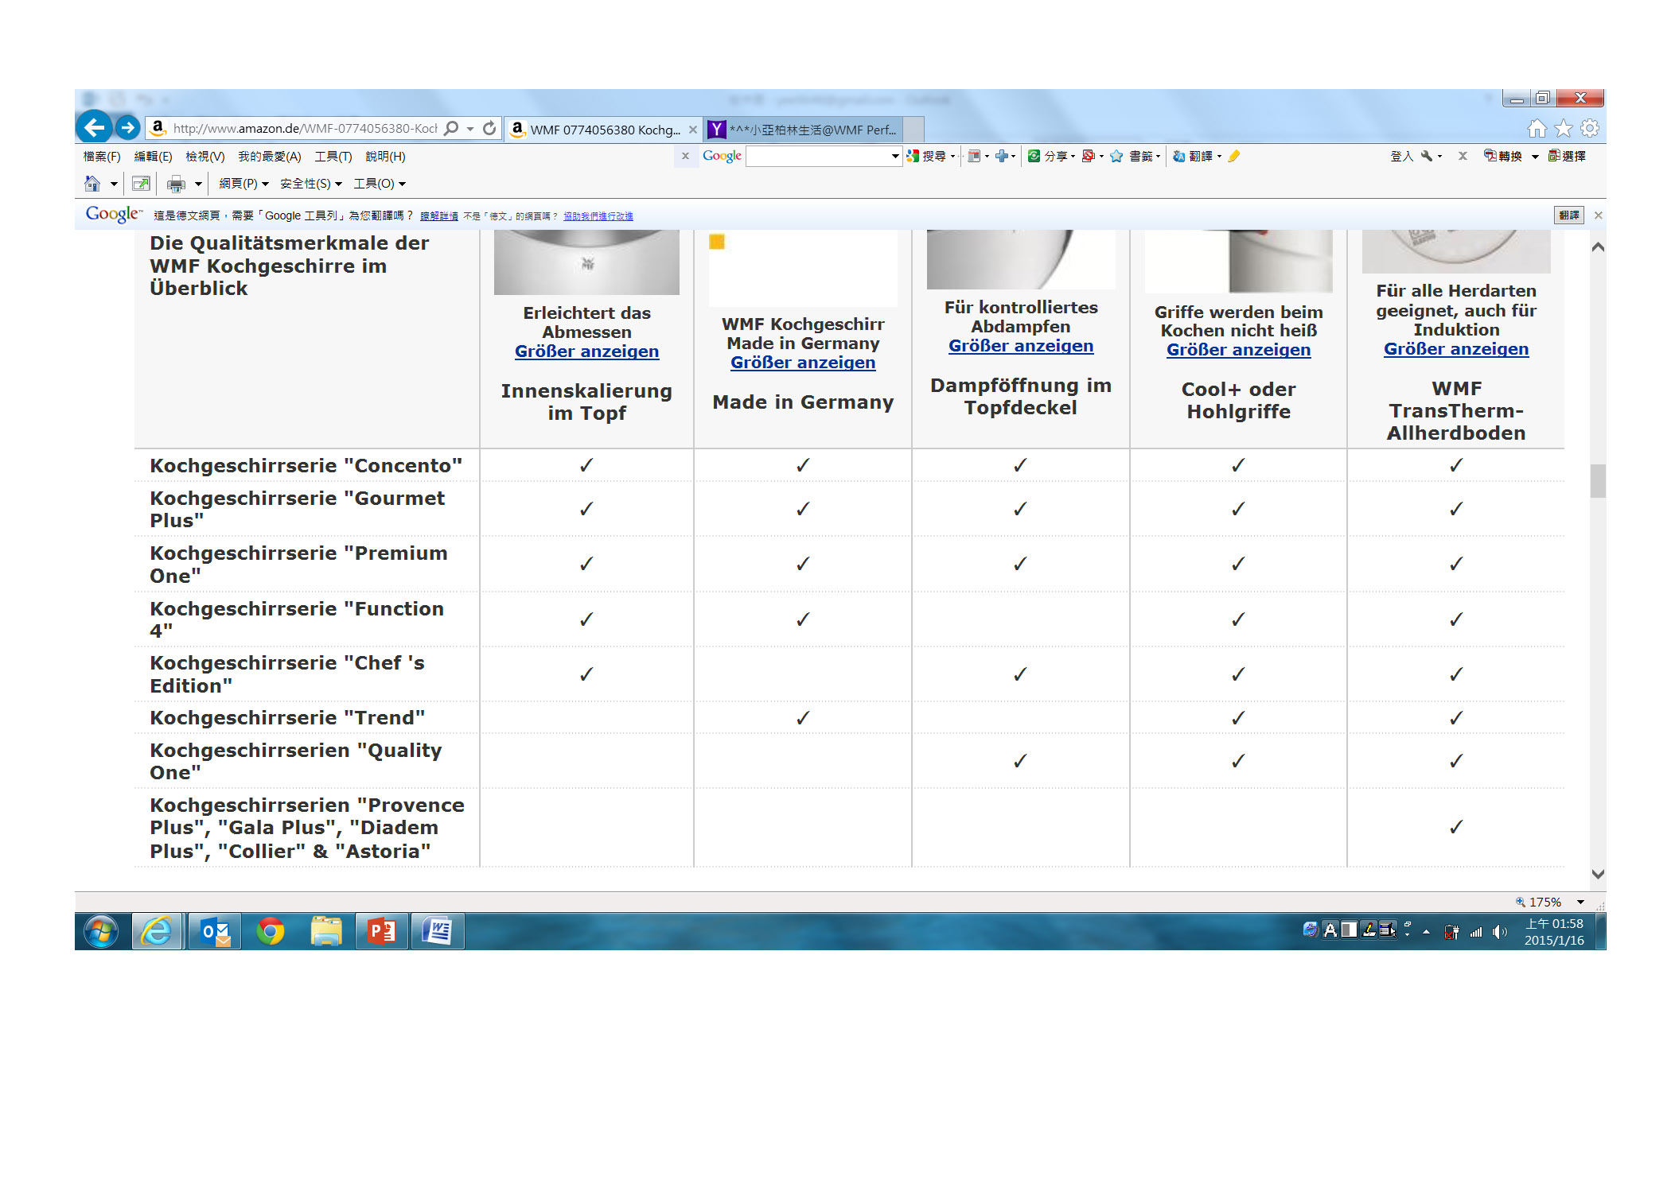The width and height of the screenshot is (1675, 1184).
Task: Click the PDF Select (選擇) icon
Action: click(1553, 156)
